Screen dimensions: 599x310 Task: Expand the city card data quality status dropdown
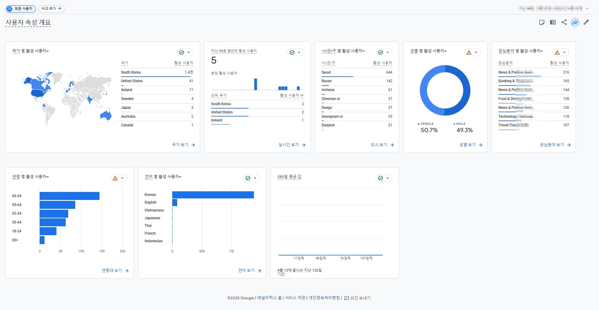point(384,52)
